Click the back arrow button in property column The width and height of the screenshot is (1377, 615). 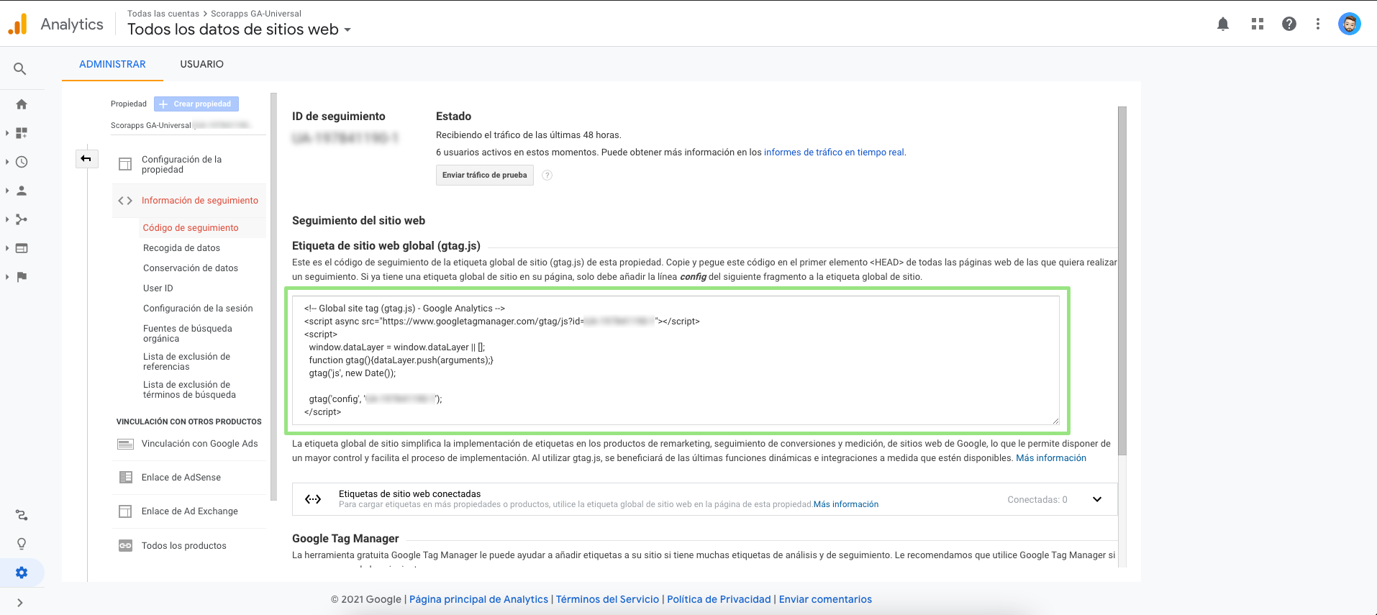pos(86,158)
